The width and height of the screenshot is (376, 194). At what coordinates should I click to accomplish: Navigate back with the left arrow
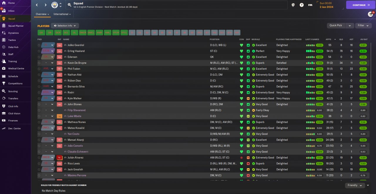37,5
